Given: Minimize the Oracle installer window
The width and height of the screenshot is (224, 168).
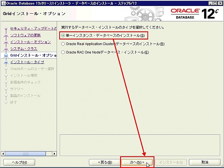Looking at the screenshot, I should [210, 3].
